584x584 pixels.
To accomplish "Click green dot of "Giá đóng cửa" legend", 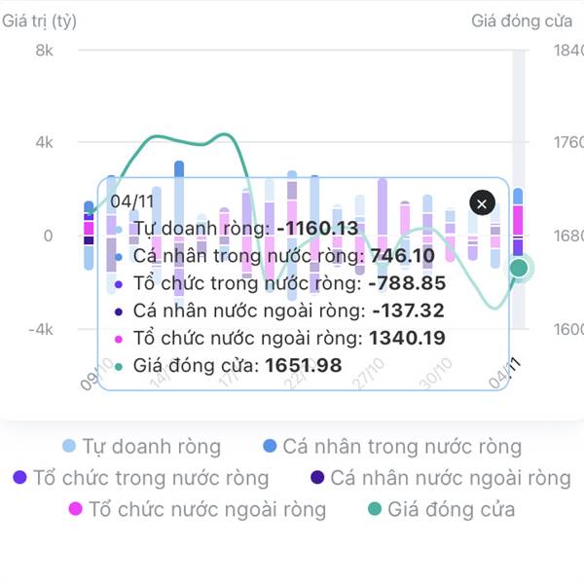I will (375, 509).
